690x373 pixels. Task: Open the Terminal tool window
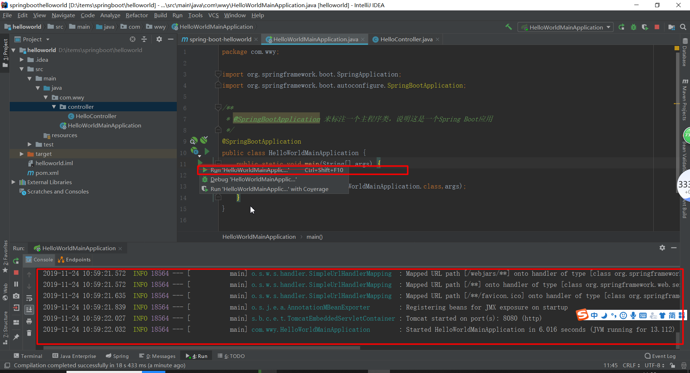(28, 356)
